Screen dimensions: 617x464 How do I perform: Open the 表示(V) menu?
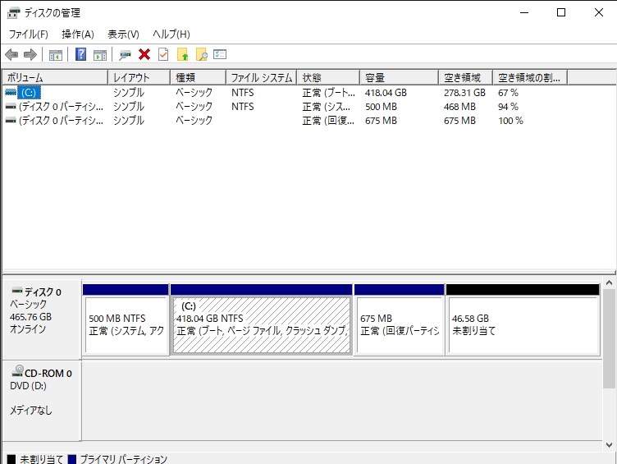coord(124,34)
